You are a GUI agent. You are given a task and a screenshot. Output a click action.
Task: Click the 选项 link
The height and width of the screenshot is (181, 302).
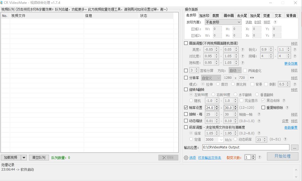192,158
